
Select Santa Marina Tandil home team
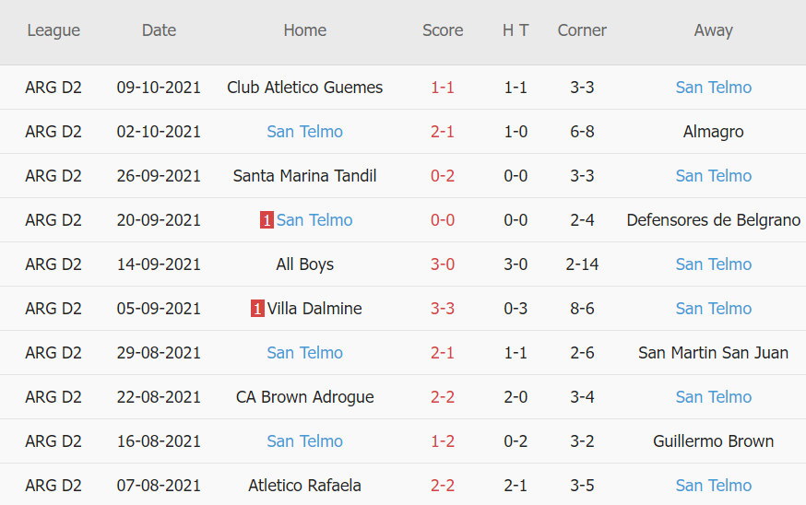(305, 176)
